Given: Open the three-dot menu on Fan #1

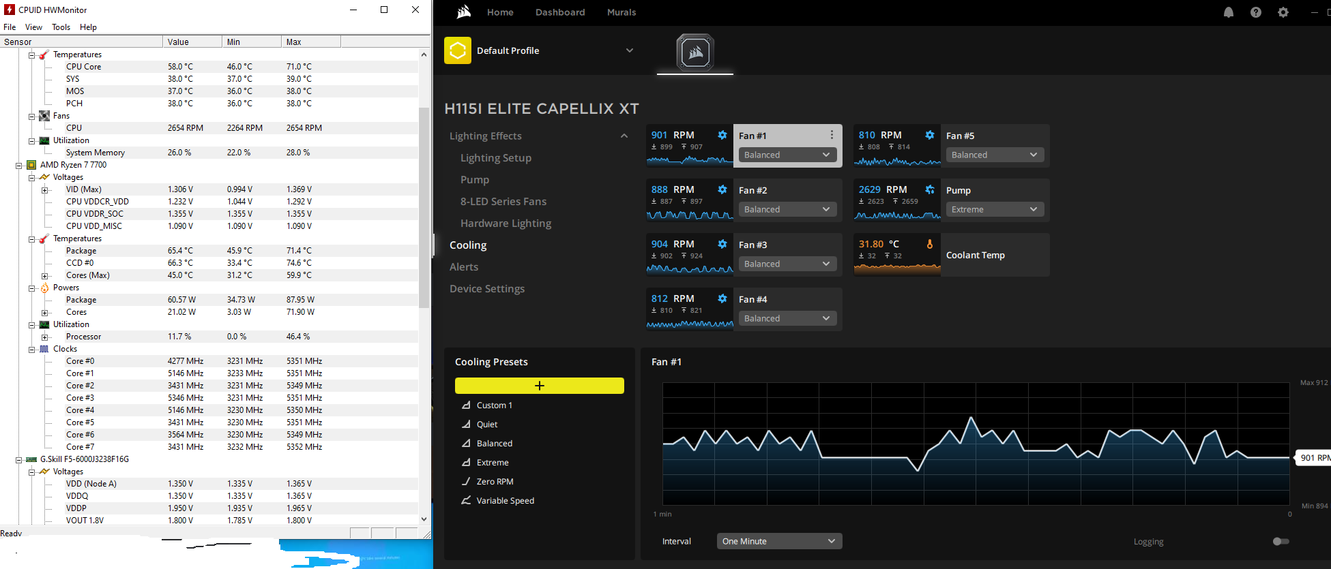Looking at the screenshot, I should 832,135.
